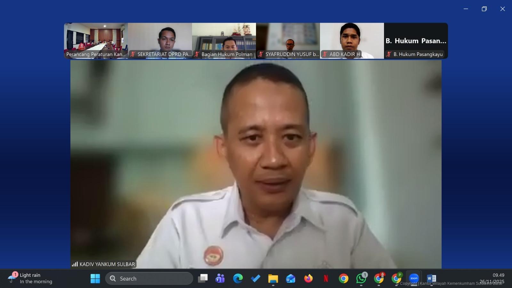This screenshot has height=288, width=512.
Task: Open WhatsApp from the taskbar
Action: pyautogui.click(x=361, y=278)
